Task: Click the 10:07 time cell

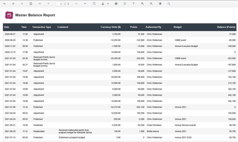Action: click(25, 71)
